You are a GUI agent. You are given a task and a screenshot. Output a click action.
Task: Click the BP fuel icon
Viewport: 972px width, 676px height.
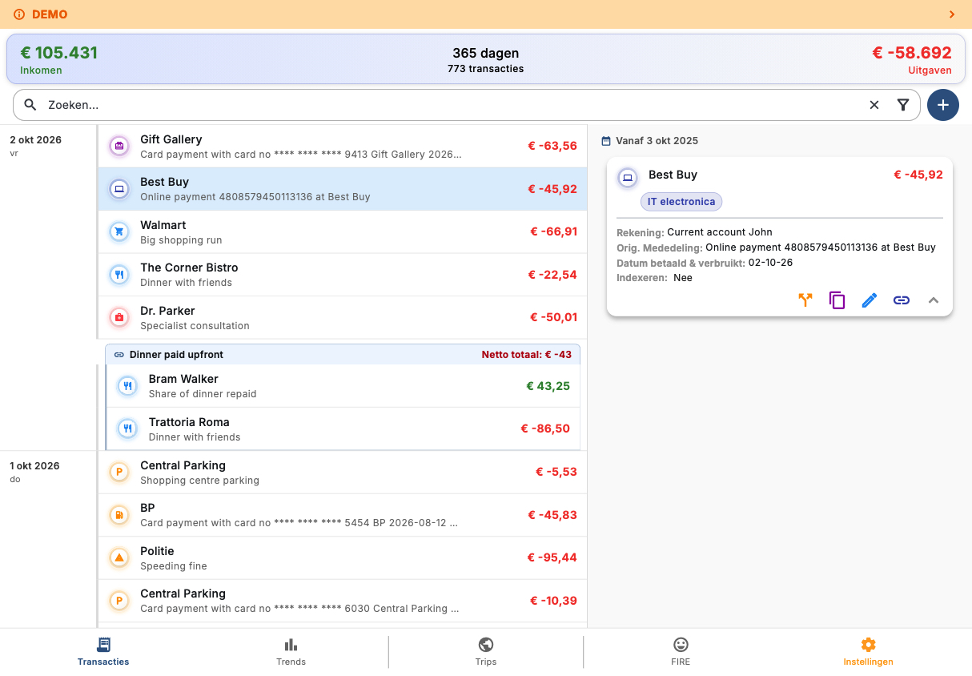pyautogui.click(x=119, y=515)
